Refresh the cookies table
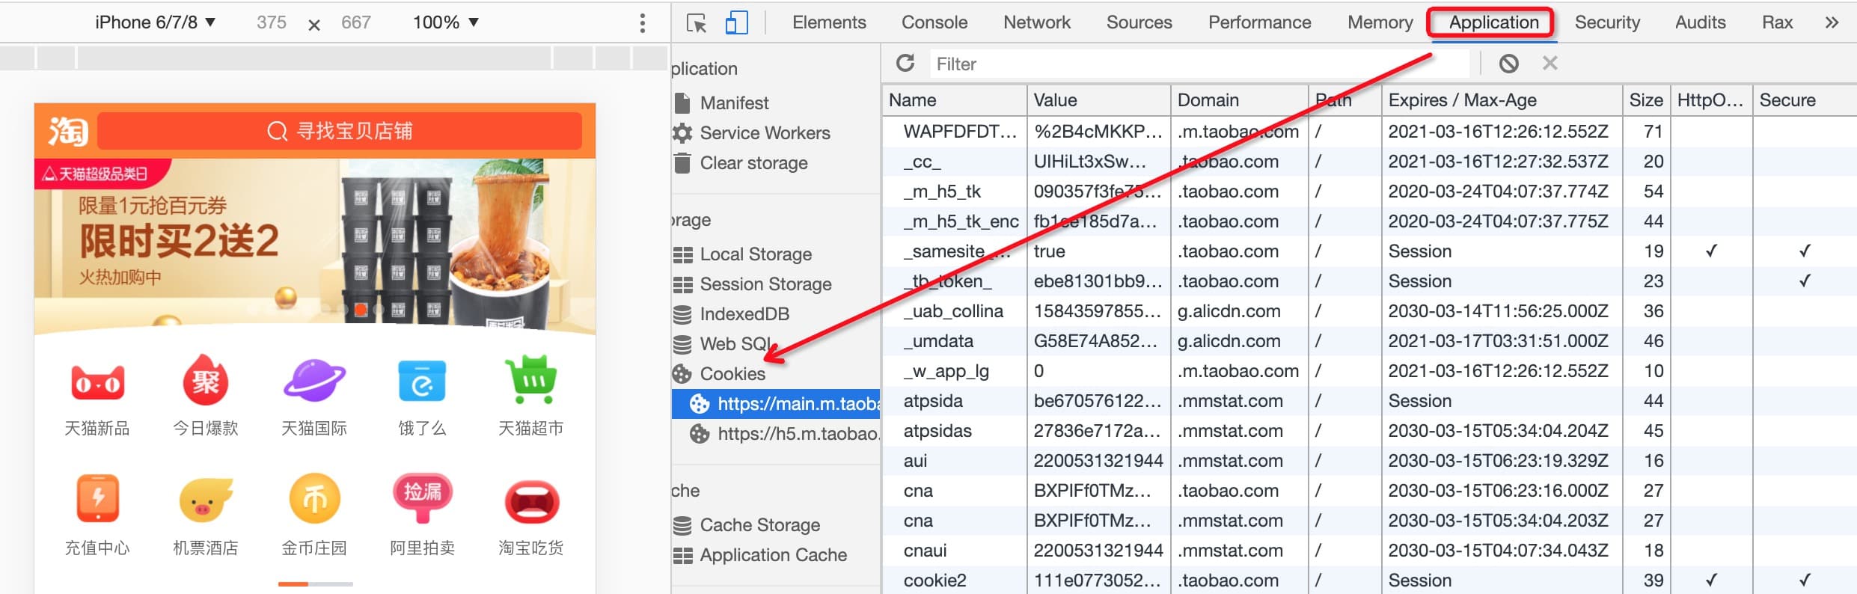Viewport: 1857px width, 594px height. [905, 64]
